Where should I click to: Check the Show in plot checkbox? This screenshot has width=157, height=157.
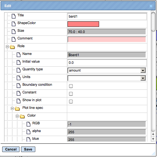click(x=71, y=101)
